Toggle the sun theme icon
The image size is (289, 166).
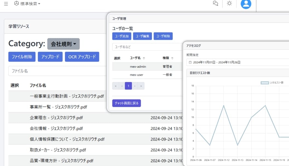pyautogui.click(x=229, y=3)
